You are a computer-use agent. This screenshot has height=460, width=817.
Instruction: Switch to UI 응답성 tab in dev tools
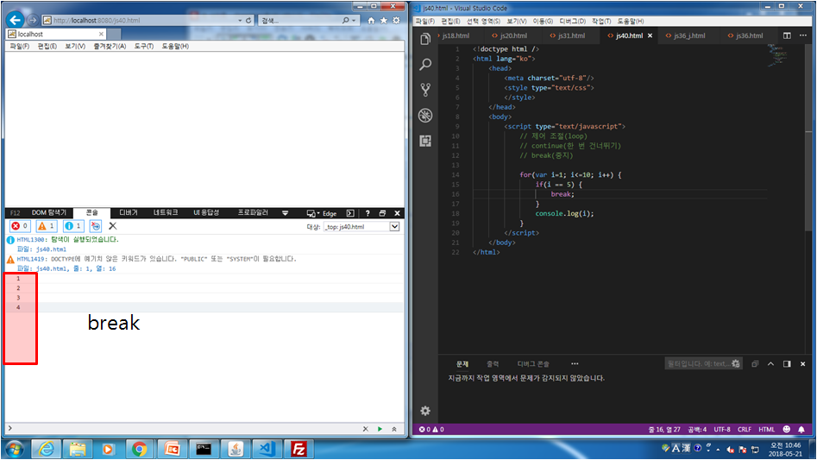point(206,212)
